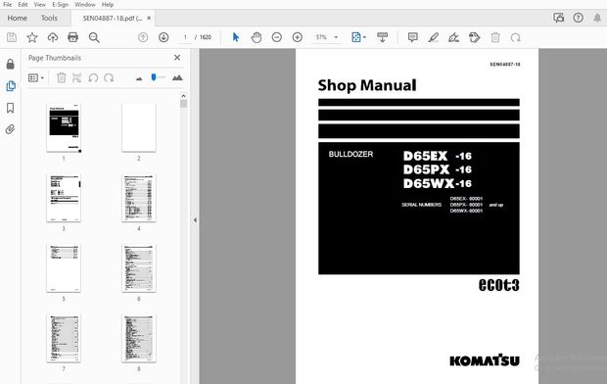This screenshot has width=607, height=384.
Task: Select page 1 thumbnail
Action: [64, 127]
